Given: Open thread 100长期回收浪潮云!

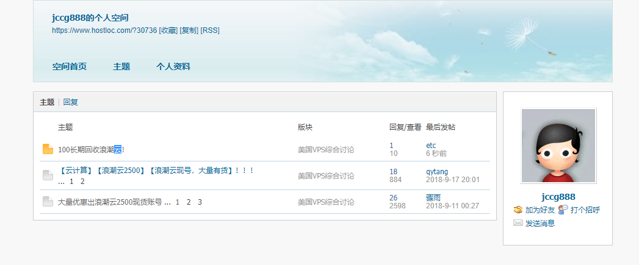Looking at the screenshot, I should (x=91, y=149).
